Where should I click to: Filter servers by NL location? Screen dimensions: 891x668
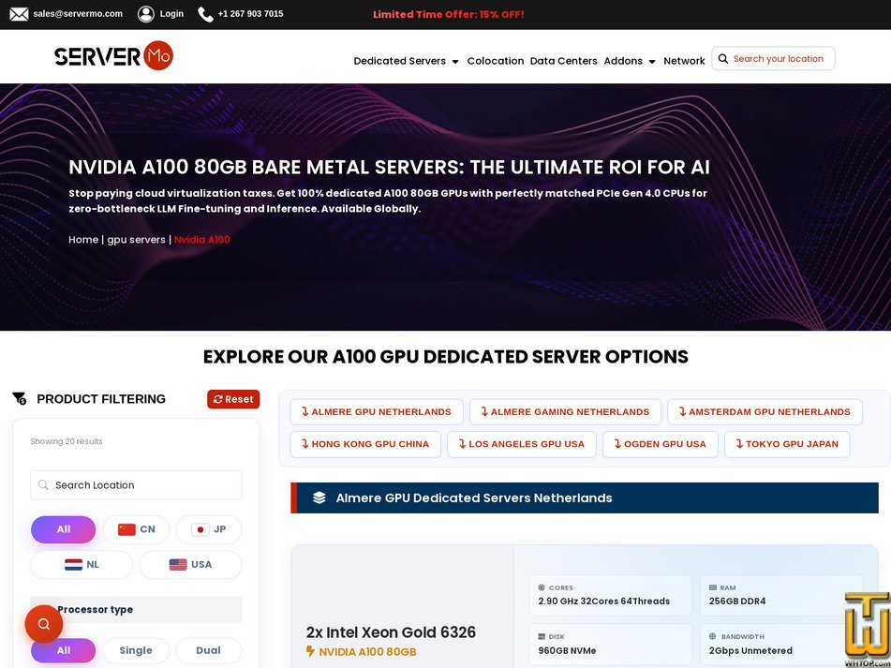[82, 565]
